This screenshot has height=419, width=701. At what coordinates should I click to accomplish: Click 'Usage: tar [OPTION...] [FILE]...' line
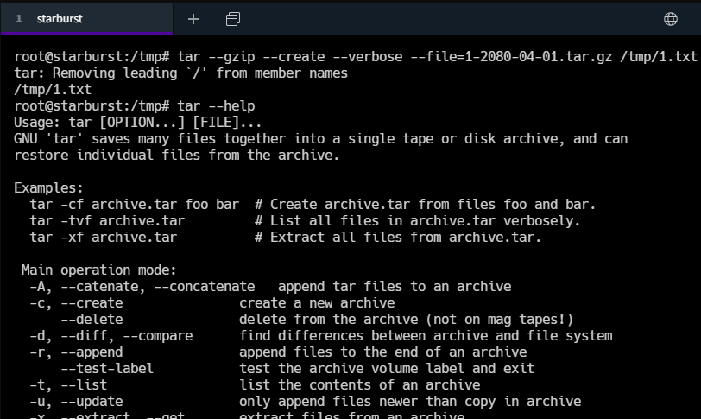(x=138, y=123)
